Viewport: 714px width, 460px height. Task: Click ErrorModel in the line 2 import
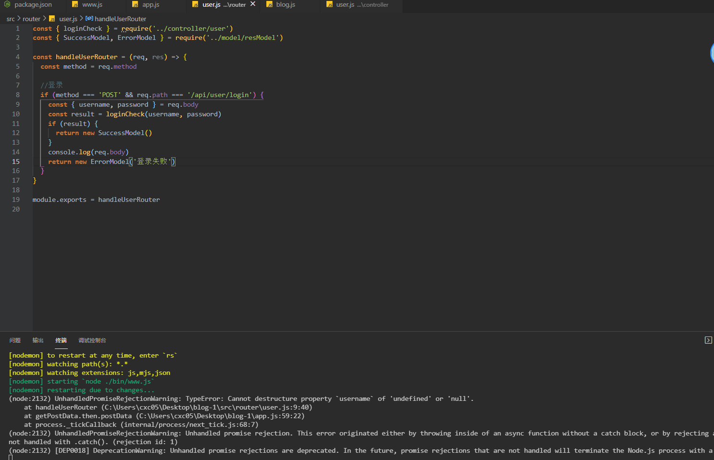(137, 38)
